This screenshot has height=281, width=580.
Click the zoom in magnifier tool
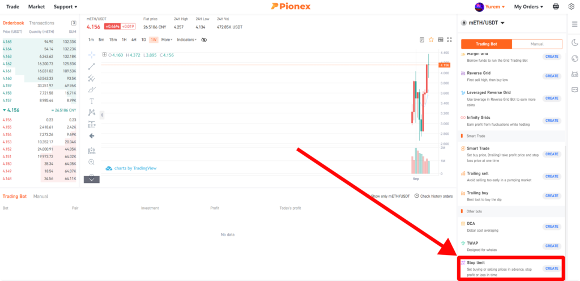(92, 162)
